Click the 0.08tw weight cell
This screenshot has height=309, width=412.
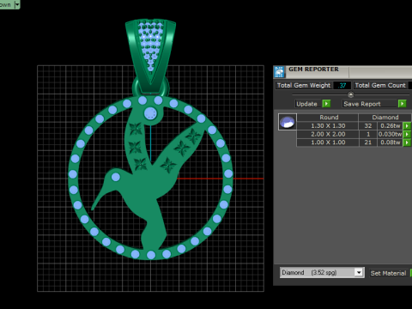coord(390,142)
